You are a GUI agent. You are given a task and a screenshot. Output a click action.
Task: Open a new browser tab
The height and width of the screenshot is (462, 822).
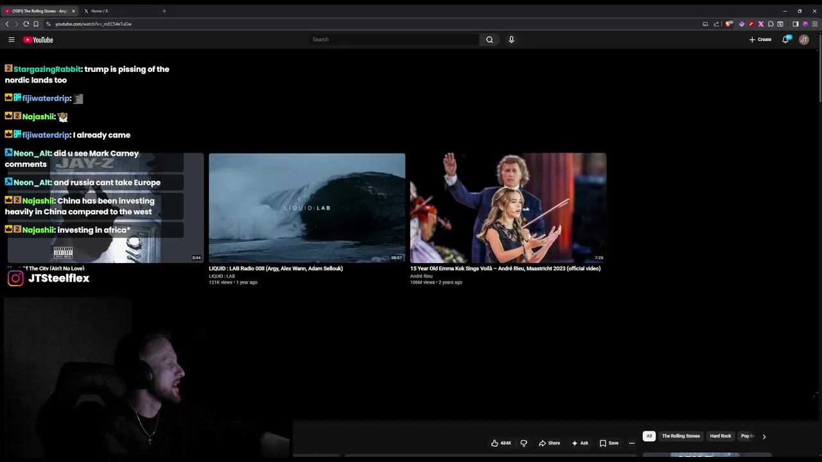point(164,11)
